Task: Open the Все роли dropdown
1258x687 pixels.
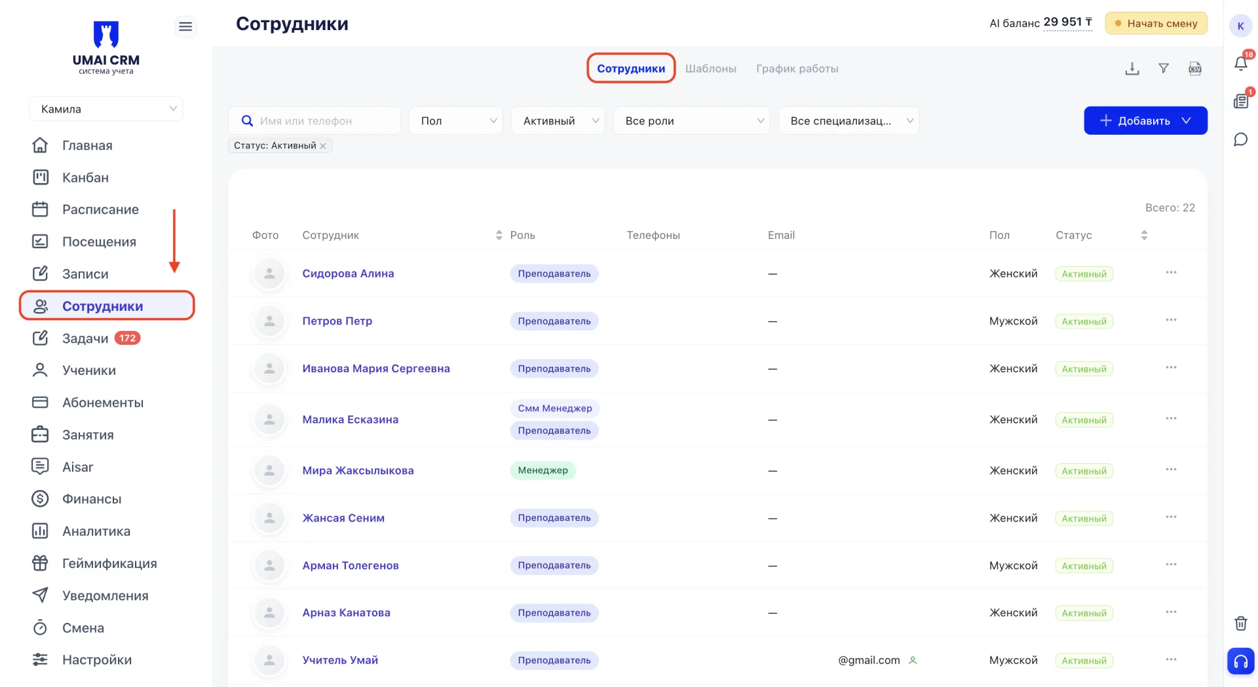Action: coord(692,120)
